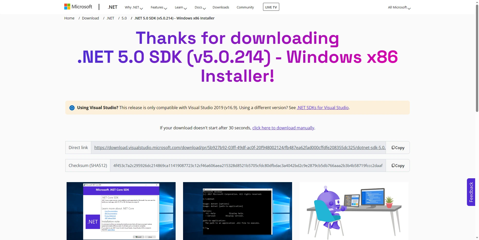Expand the Docs menu
Screen dimensions: 479x240
point(200,7)
